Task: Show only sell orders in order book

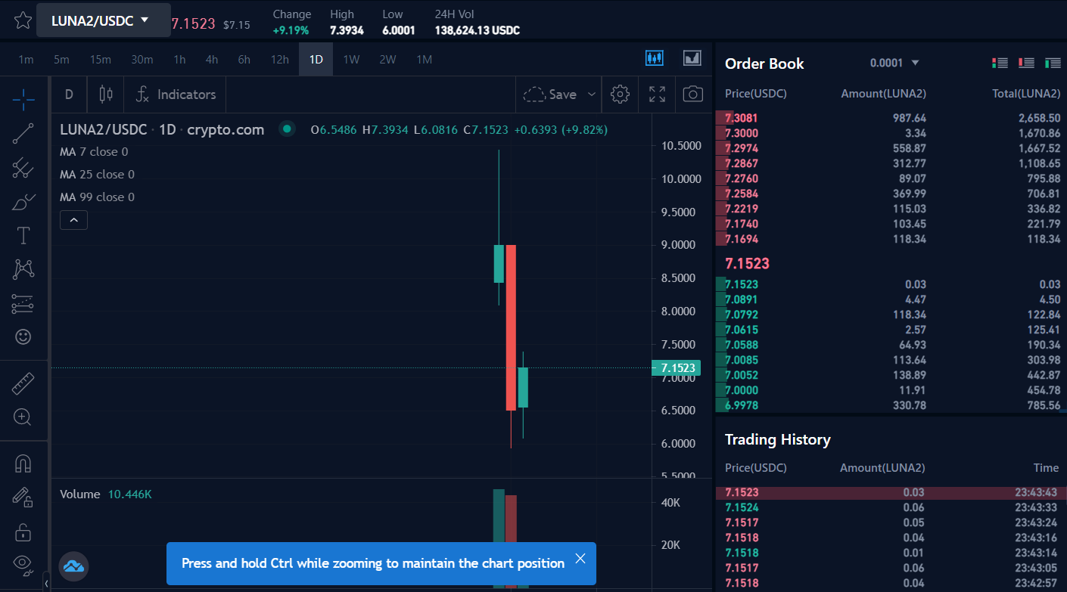Action: click(x=1026, y=63)
